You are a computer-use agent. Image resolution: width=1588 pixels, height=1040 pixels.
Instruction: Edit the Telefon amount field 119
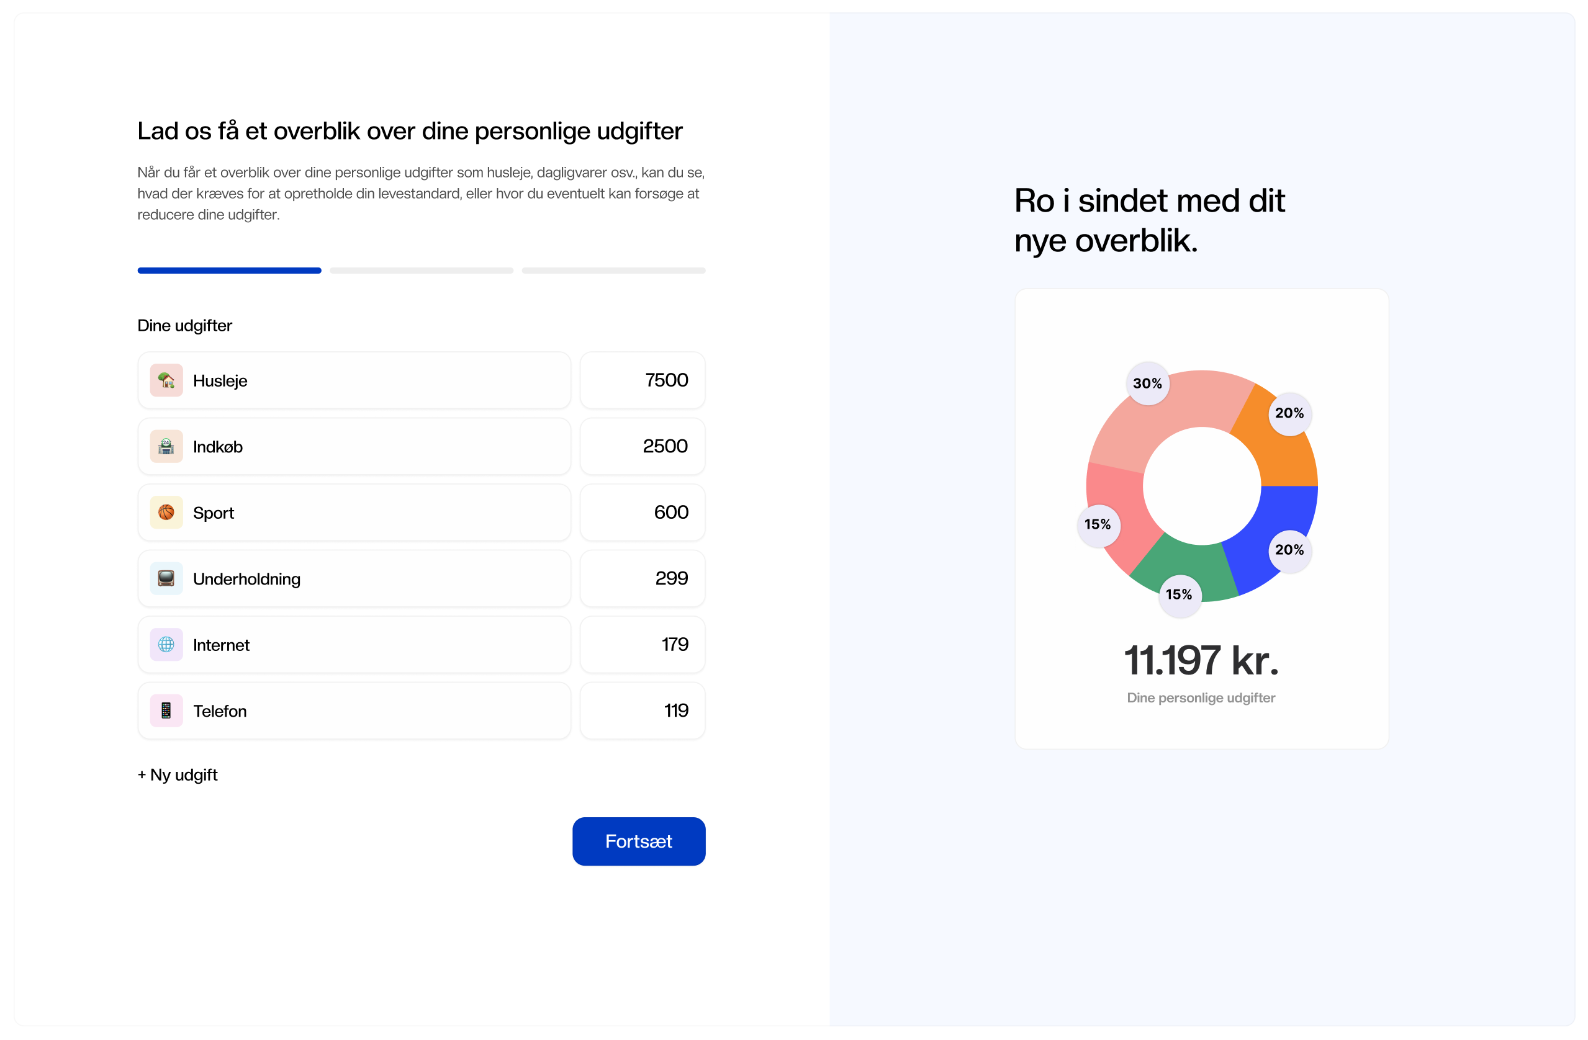click(643, 711)
